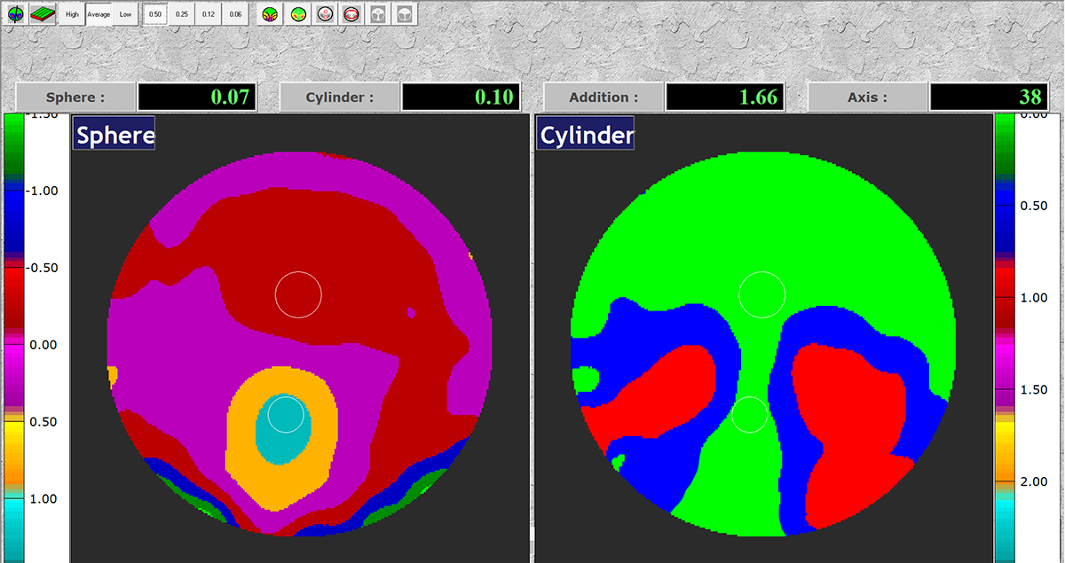The height and width of the screenshot is (563, 1065).
Task: Click the gray lens with red dots icon
Action: pos(326,14)
